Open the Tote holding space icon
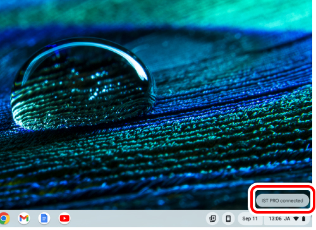 coord(213,219)
